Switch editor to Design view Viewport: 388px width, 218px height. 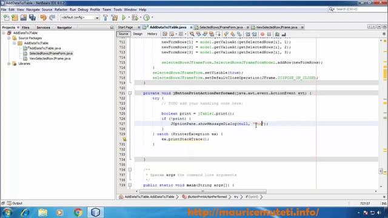click(x=138, y=34)
